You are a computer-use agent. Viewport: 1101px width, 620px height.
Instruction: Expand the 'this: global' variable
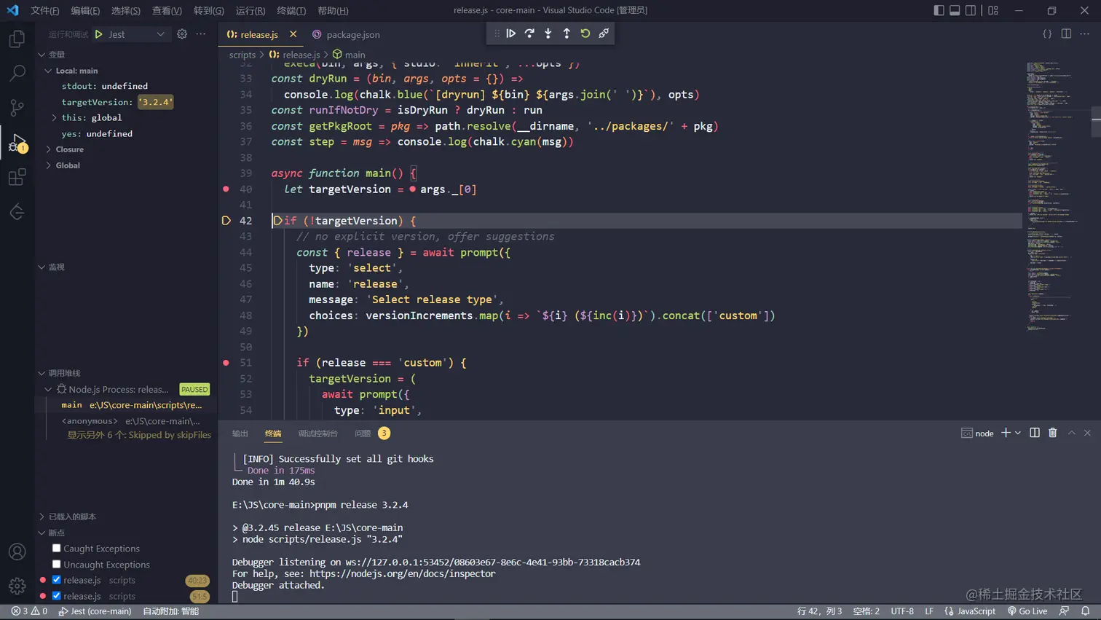click(x=54, y=117)
